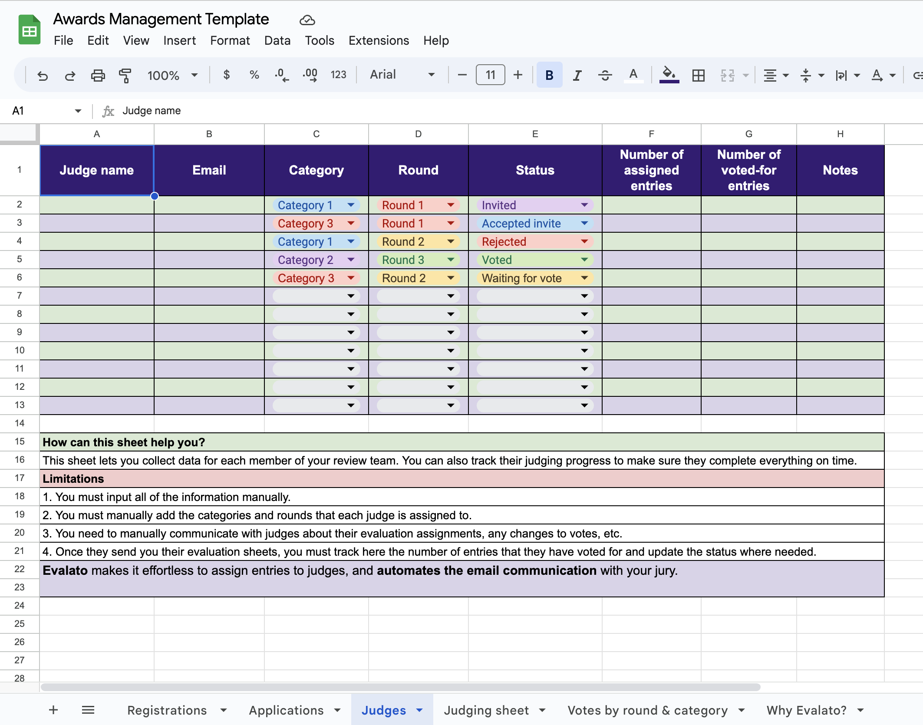Undo the last action
Image resolution: width=923 pixels, height=725 pixels.
[x=43, y=75]
